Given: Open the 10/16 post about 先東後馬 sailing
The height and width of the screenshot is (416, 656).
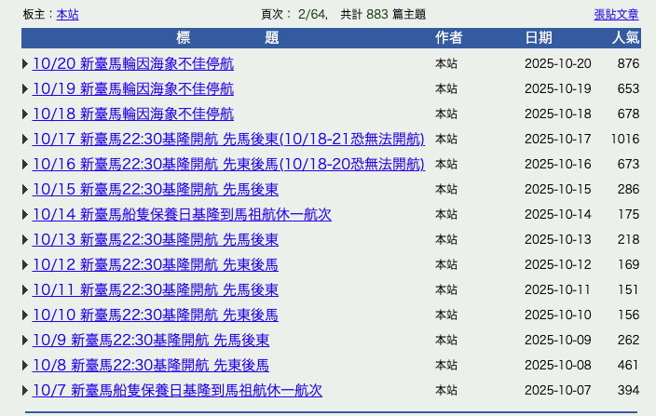Looking at the screenshot, I should [x=228, y=165].
